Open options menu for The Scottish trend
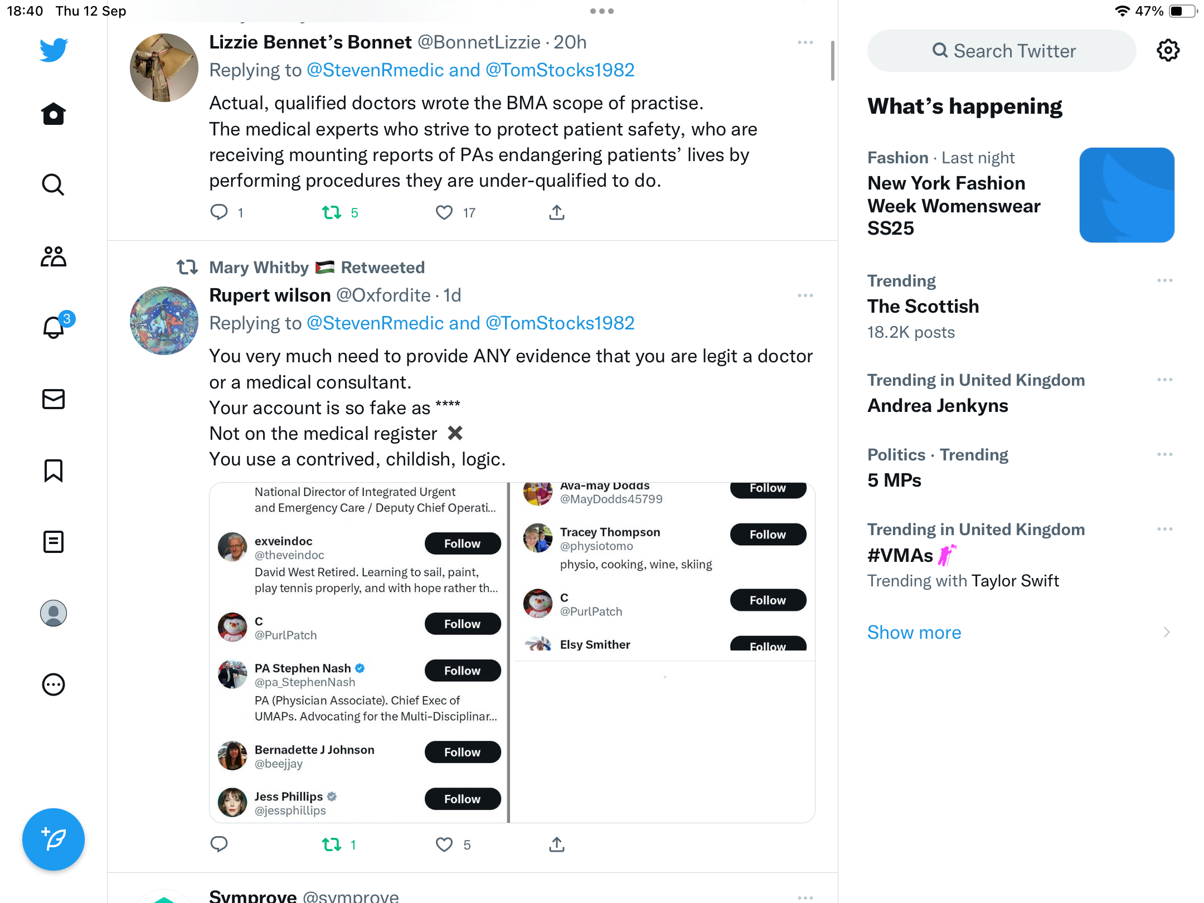This screenshot has height=903, width=1204. coord(1165,280)
